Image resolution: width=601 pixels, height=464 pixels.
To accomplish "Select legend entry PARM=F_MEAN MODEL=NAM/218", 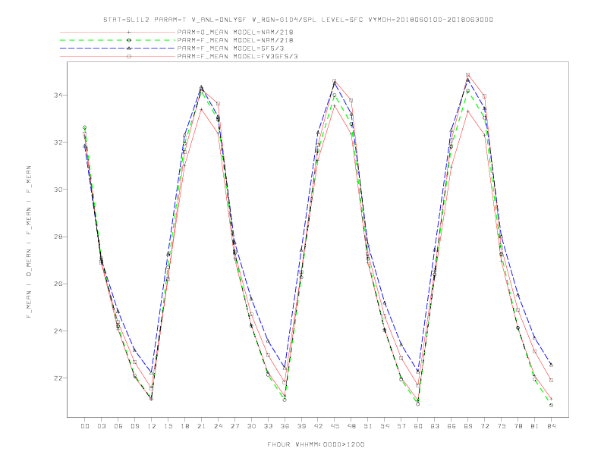I will (235, 40).
